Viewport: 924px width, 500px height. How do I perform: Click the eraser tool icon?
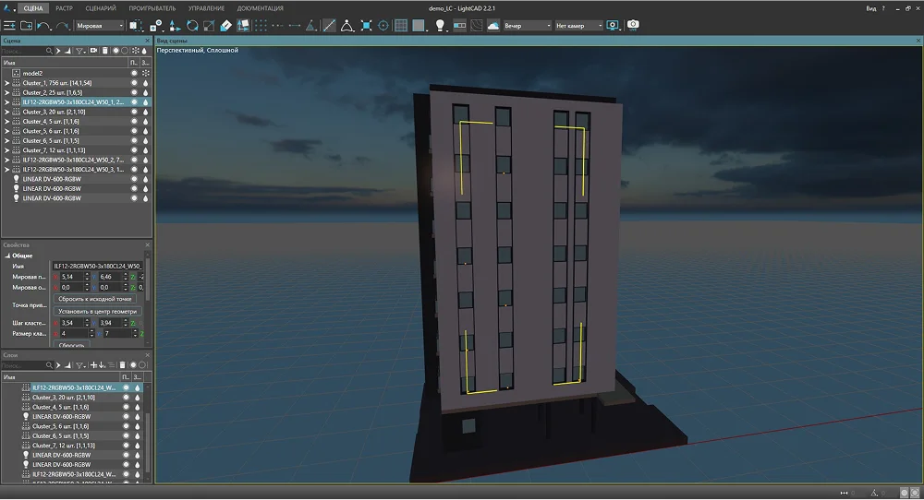(226, 26)
